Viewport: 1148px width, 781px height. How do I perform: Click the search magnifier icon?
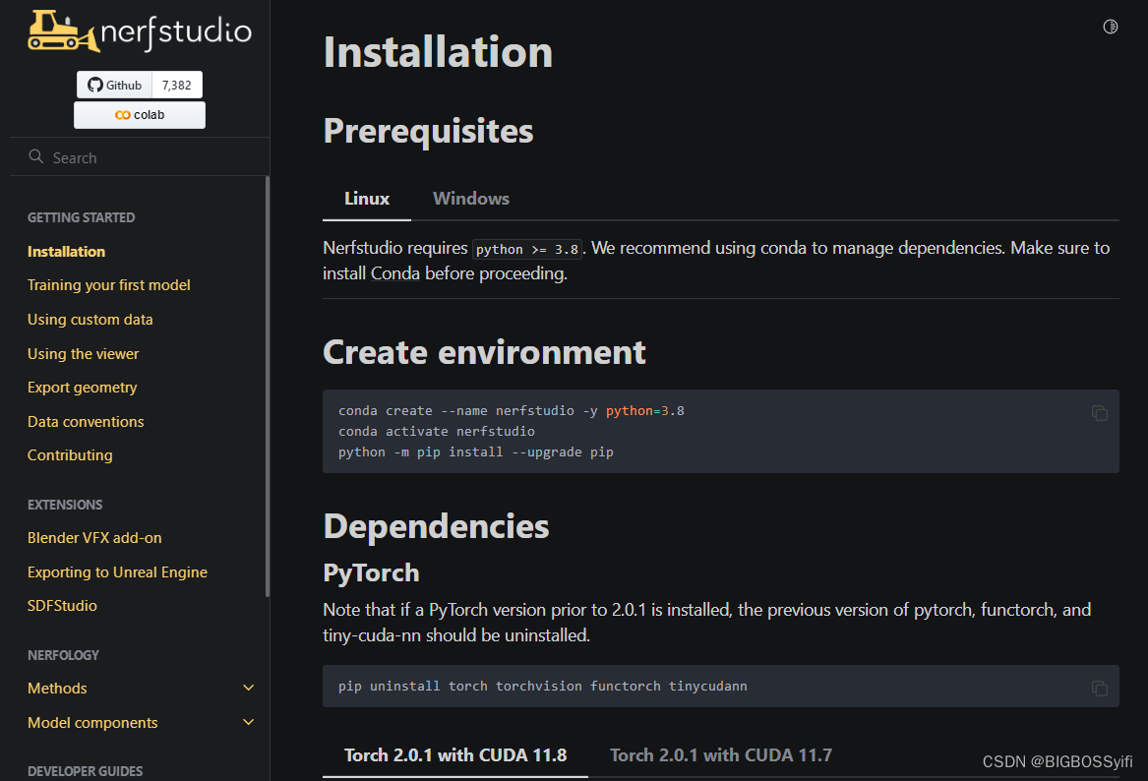35,156
